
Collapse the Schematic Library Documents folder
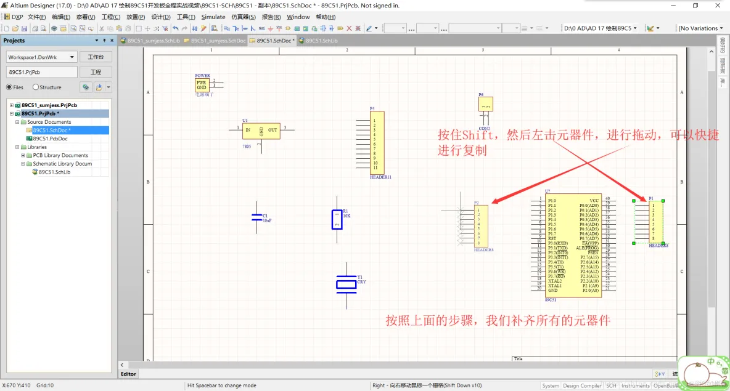click(x=23, y=164)
